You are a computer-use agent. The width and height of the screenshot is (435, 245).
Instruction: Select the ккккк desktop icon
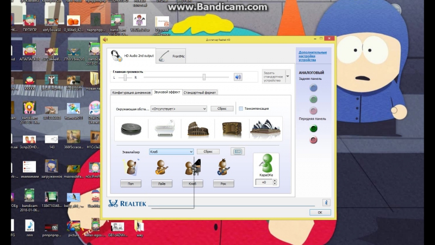29,82
